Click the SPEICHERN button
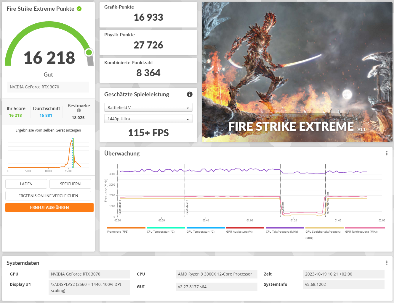This screenshot has width=394, height=303. 70,184
